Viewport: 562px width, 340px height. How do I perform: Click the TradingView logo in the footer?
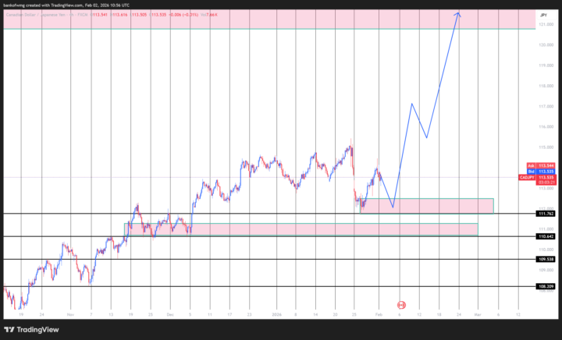pyautogui.click(x=31, y=330)
